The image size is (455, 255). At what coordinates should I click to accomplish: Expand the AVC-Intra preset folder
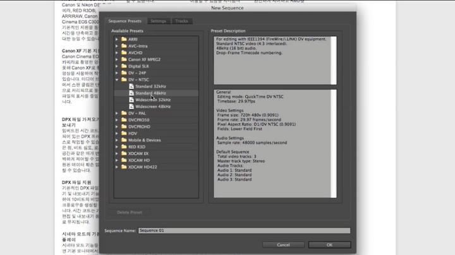(x=117, y=46)
